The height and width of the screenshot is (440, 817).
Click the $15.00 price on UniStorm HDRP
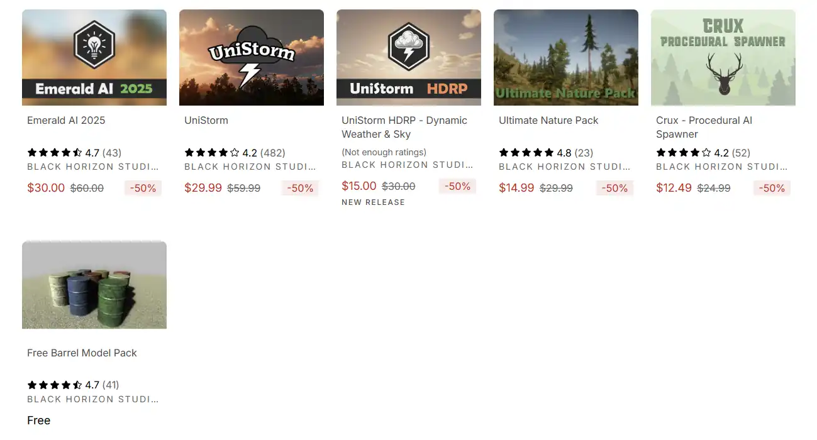pos(359,186)
